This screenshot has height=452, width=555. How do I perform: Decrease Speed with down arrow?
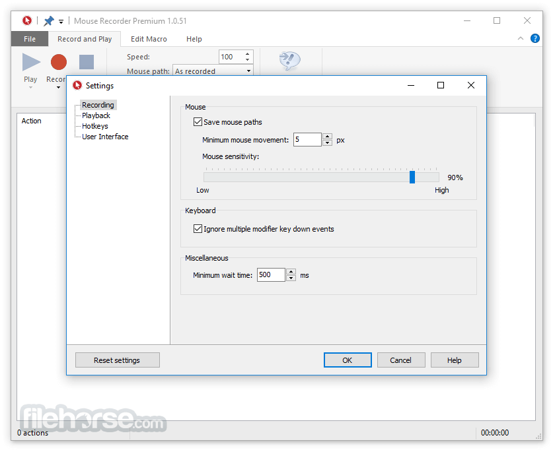tap(247, 60)
